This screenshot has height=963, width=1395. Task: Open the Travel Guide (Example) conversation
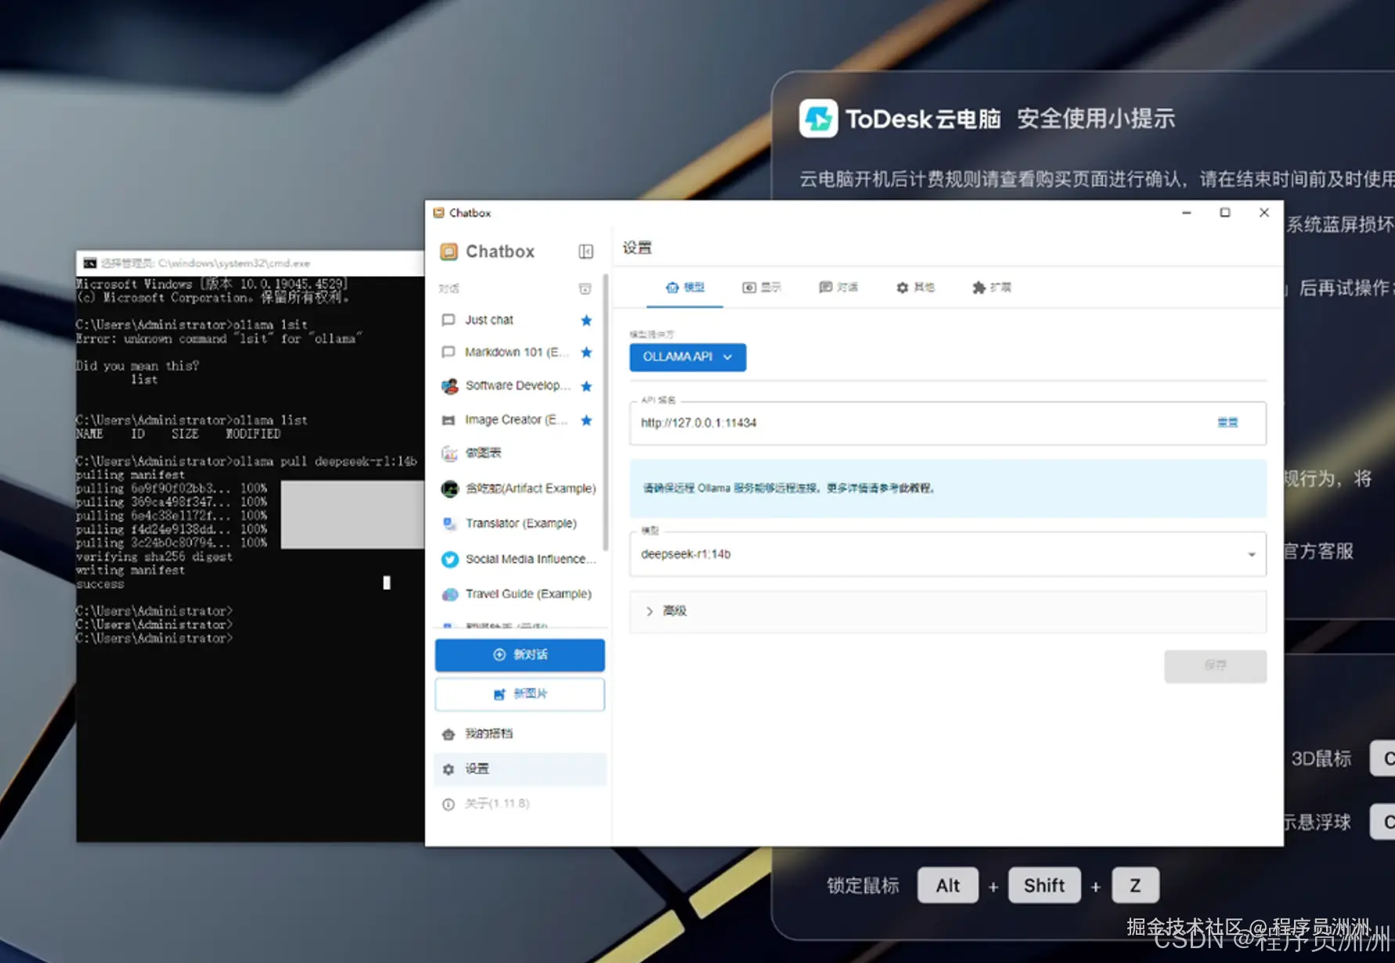pyautogui.click(x=518, y=594)
